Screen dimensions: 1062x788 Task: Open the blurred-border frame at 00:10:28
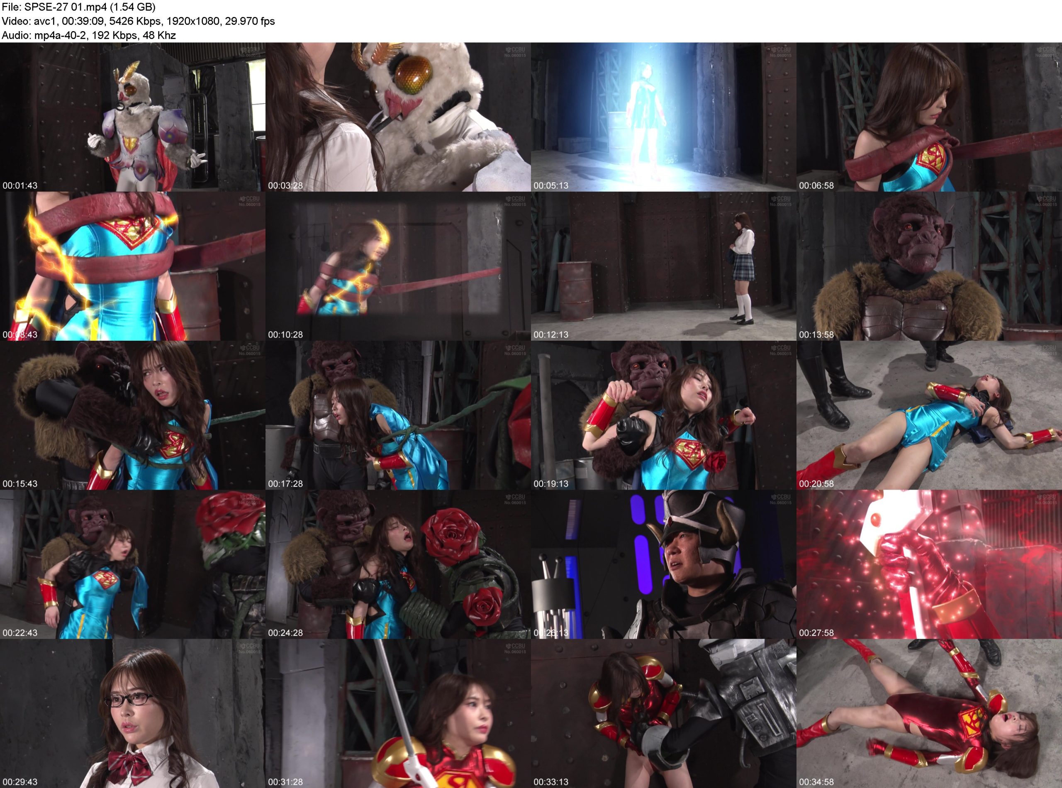pos(398,266)
